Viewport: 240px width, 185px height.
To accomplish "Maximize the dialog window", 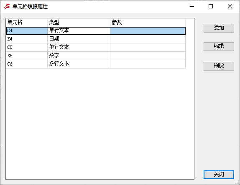I will pyautogui.click(x=211, y=6).
